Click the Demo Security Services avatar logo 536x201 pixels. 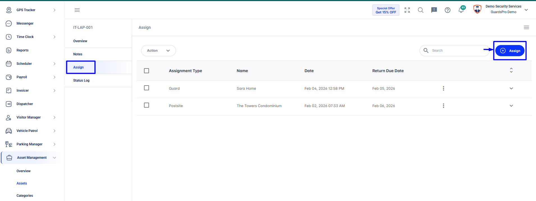coord(477,9)
